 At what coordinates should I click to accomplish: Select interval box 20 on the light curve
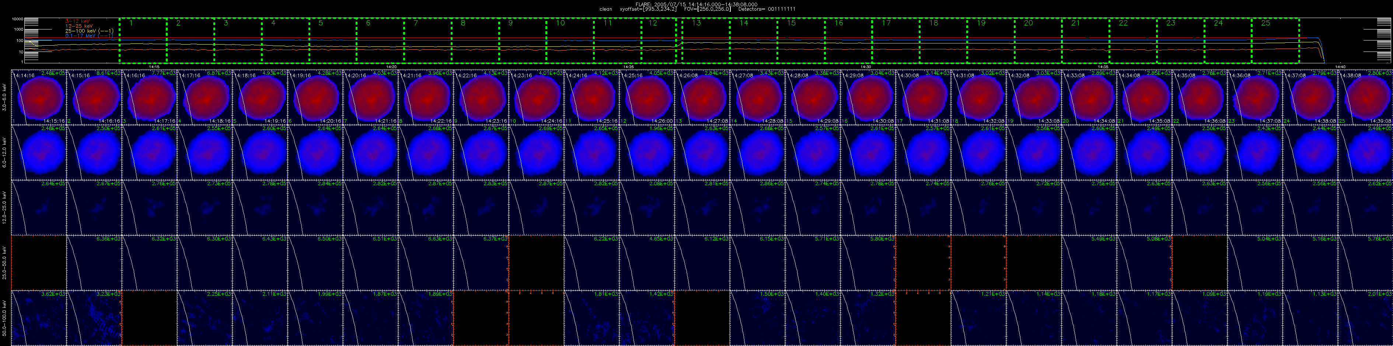[x=1038, y=40]
